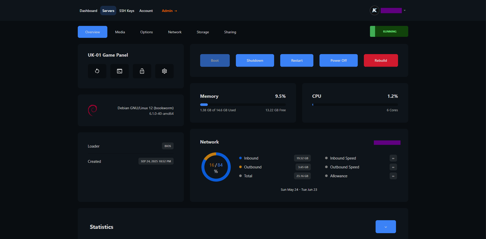Screen dimensions: 486x239
Task: Click the Restart button
Action: [x=297, y=60]
